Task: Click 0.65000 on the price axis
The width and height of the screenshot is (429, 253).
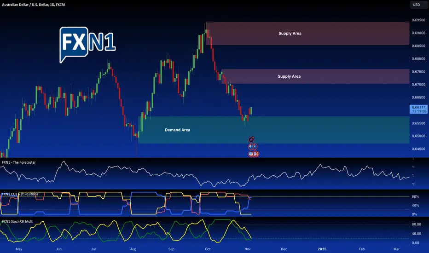Action: (x=418, y=136)
